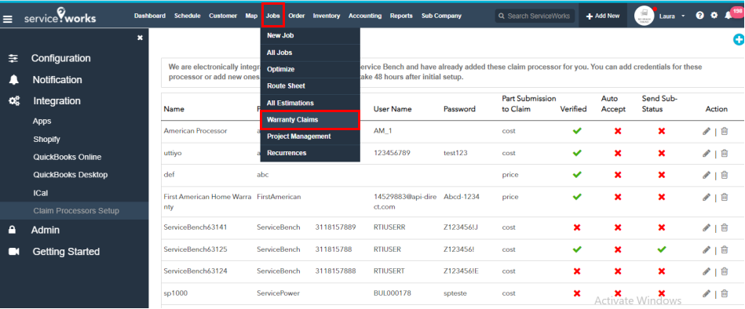Open Shopify under Integration

(46, 140)
